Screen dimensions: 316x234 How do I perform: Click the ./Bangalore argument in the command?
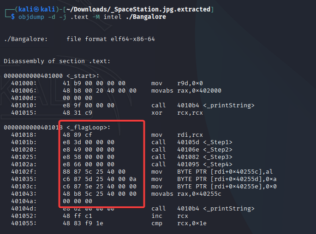[146, 17]
